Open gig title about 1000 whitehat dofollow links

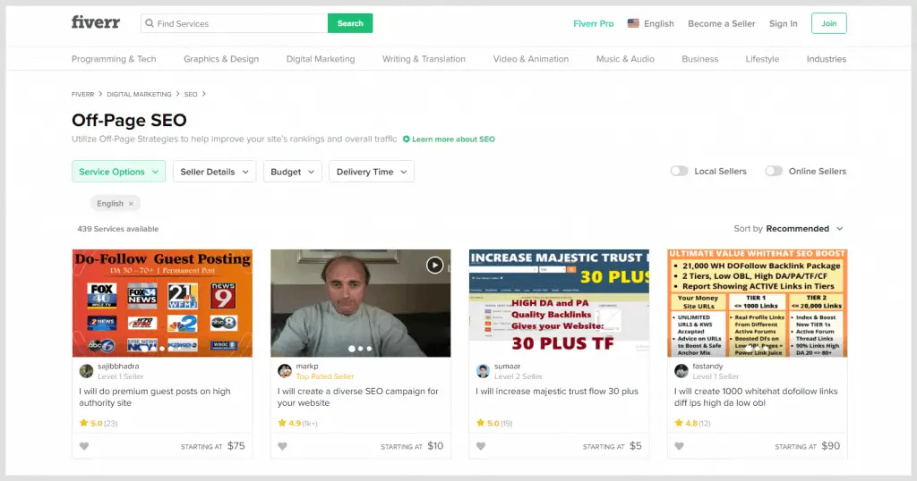(x=756, y=397)
